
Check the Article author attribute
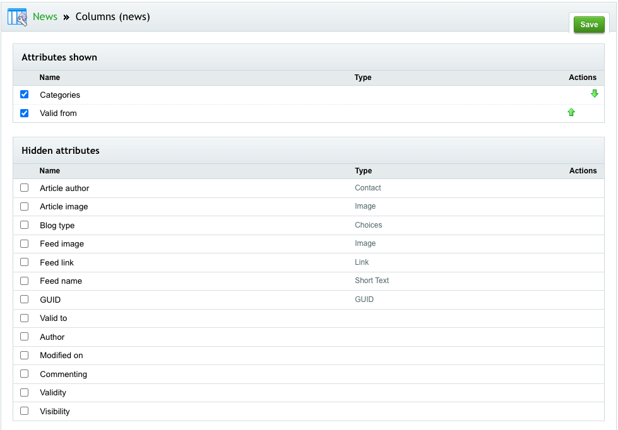(x=25, y=187)
